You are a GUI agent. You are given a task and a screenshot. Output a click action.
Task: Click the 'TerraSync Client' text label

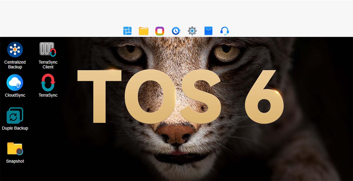[48, 65]
